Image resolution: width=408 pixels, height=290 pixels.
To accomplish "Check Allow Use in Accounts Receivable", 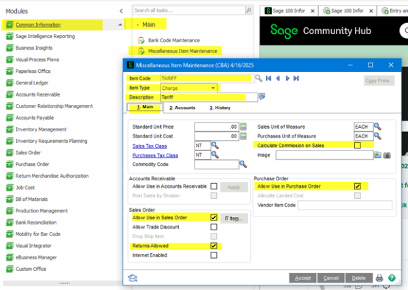I will [x=214, y=186].
